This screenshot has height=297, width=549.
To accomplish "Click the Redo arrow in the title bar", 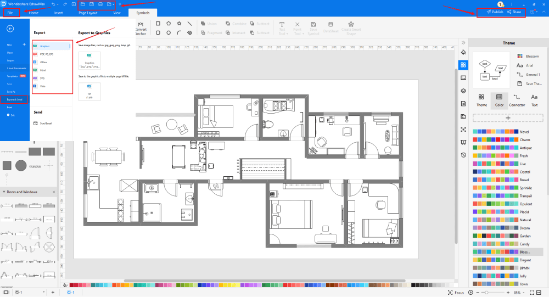I will tap(65, 4).
